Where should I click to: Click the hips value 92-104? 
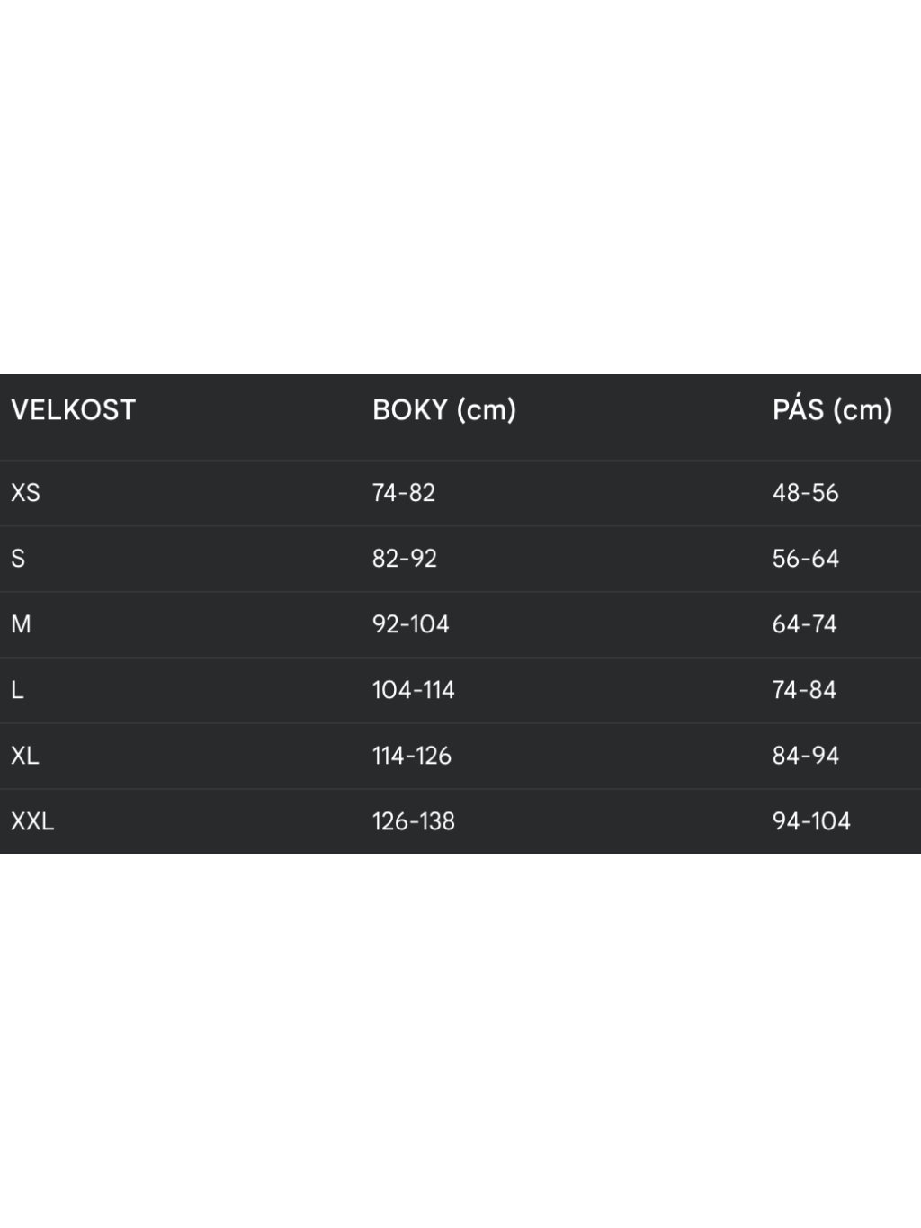click(x=410, y=624)
